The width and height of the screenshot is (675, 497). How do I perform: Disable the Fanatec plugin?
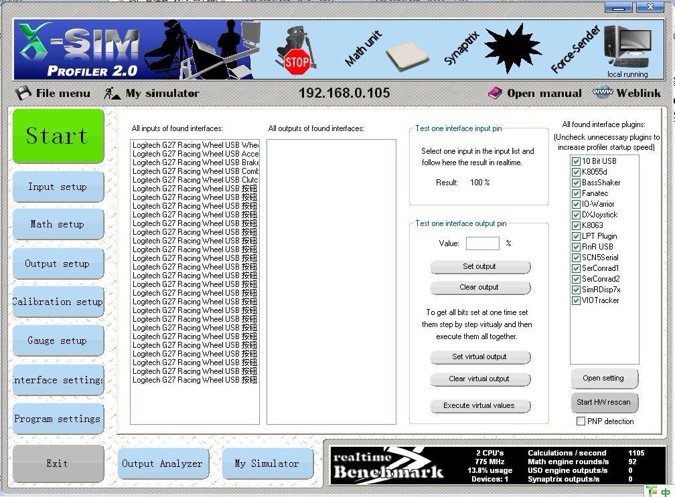[x=576, y=193]
